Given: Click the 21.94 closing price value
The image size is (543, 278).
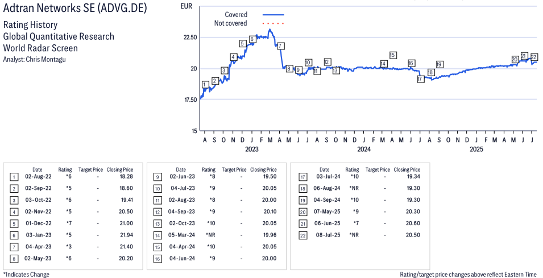Looking at the screenshot, I should (x=127, y=235).
